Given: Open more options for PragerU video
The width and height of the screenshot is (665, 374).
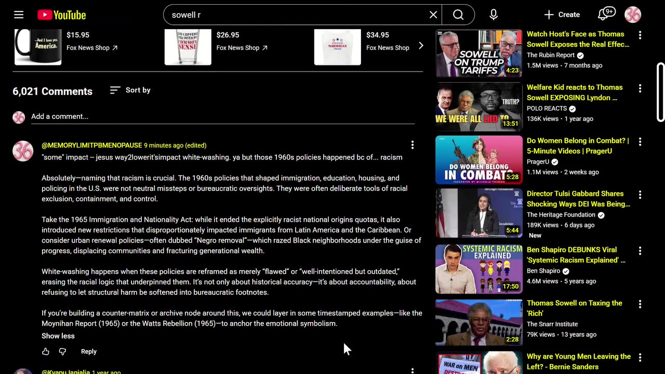Looking at the screenshot, I should click(640, 142).
